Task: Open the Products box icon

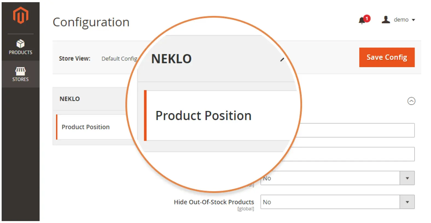Action: [21, 44]
